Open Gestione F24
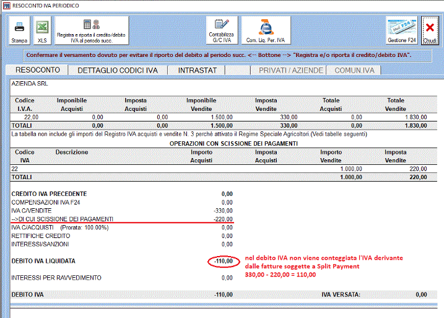Viewport: 444px width, 318px height. tap(401, 30)
